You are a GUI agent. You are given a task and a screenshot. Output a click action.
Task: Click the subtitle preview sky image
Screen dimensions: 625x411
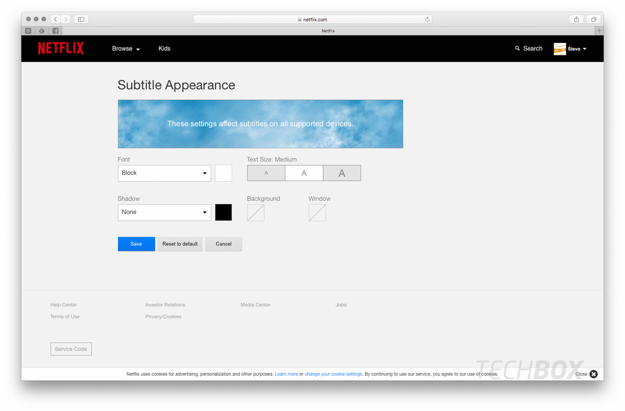click(260, 124)
